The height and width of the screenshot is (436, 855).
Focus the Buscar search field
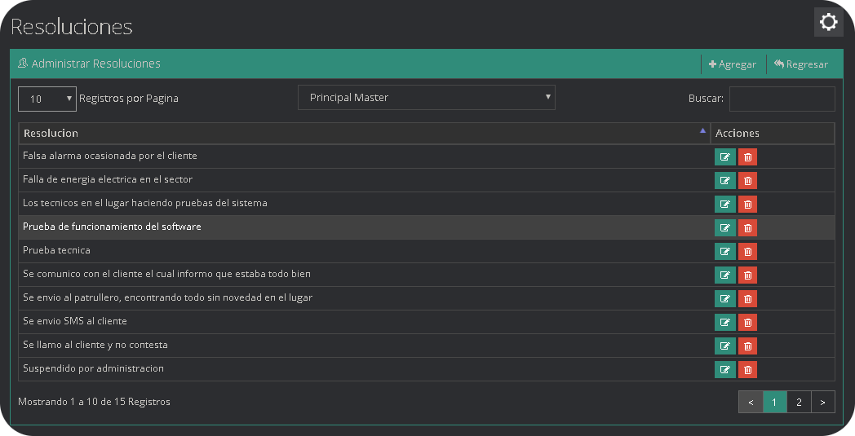click(782, 99)
